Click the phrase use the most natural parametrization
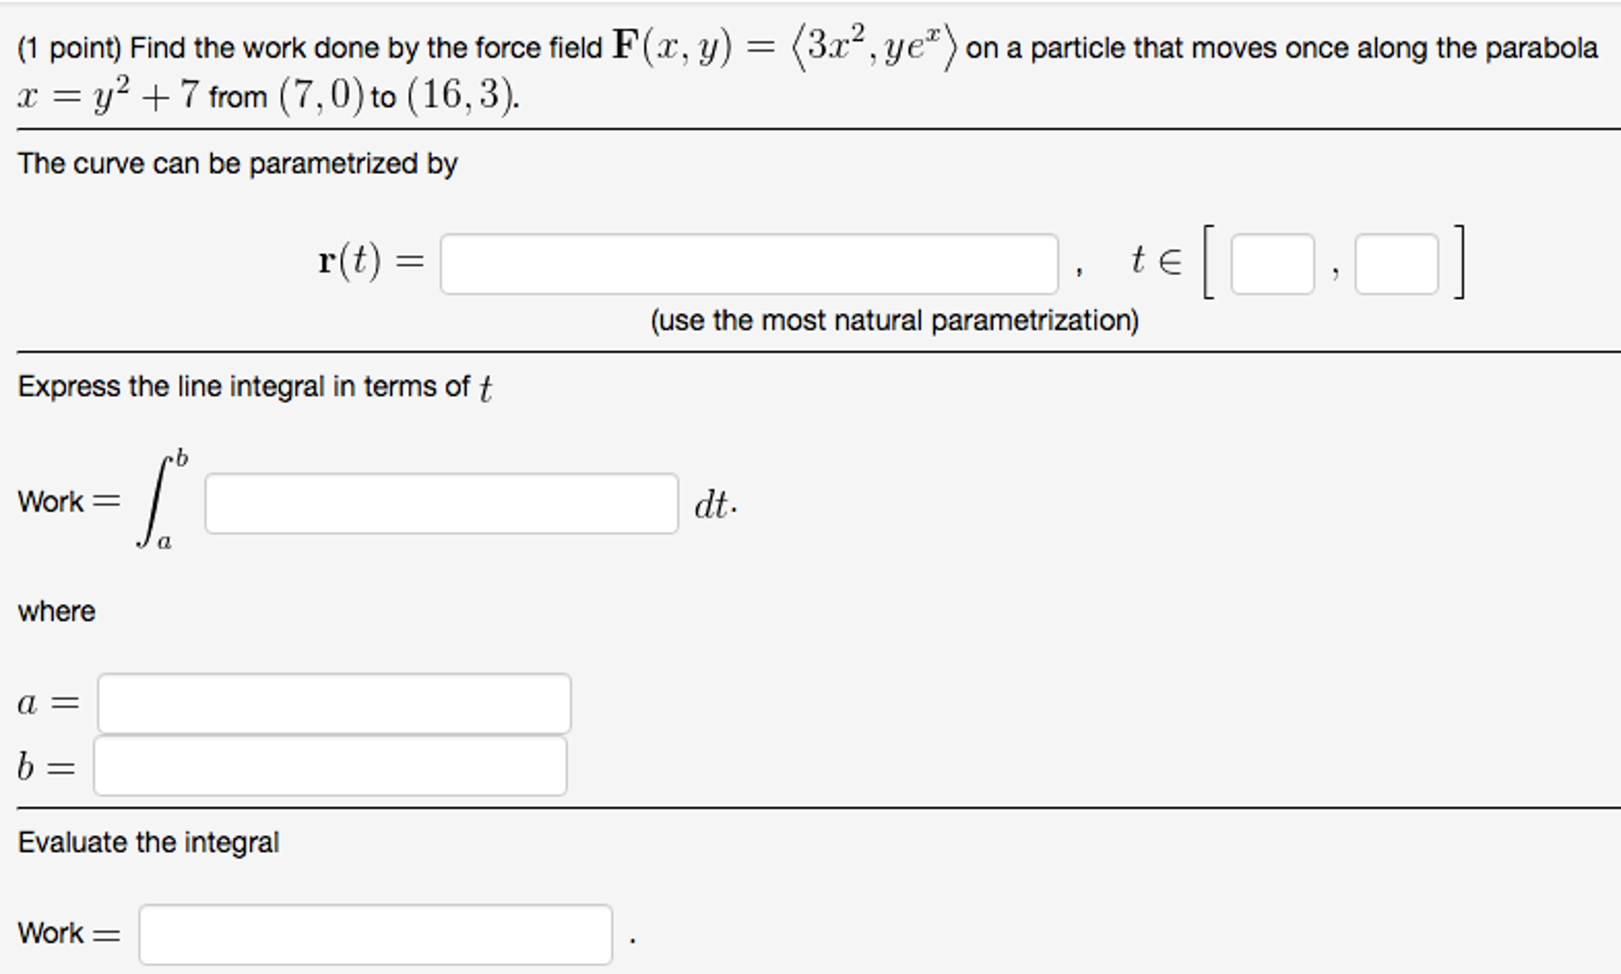 (894, 320)
